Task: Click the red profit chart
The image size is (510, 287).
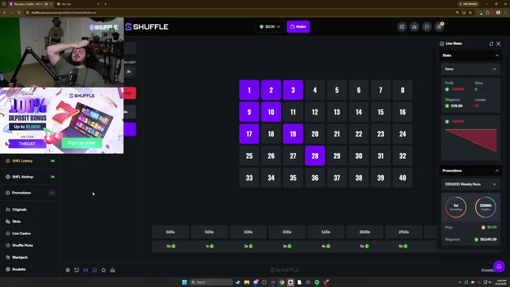Action: (471, 141)
